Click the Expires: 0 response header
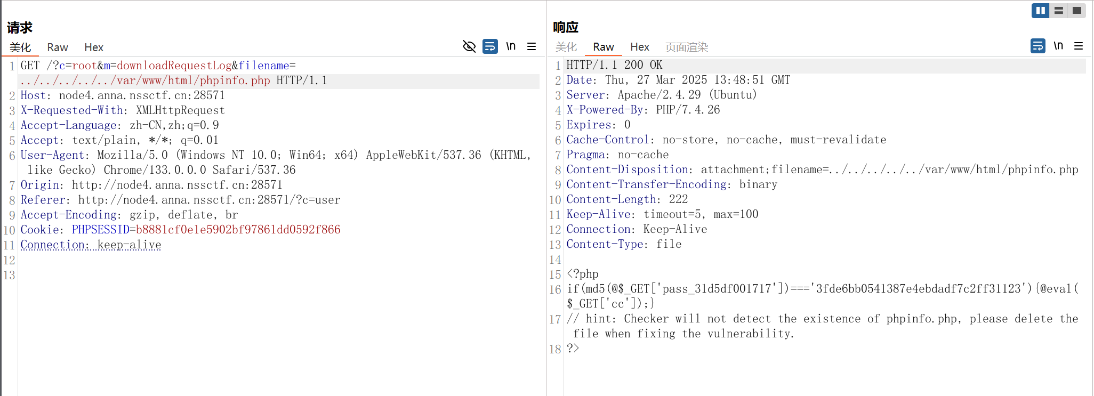Screen dimensions: 1094x396 click(x=598, y=125)
